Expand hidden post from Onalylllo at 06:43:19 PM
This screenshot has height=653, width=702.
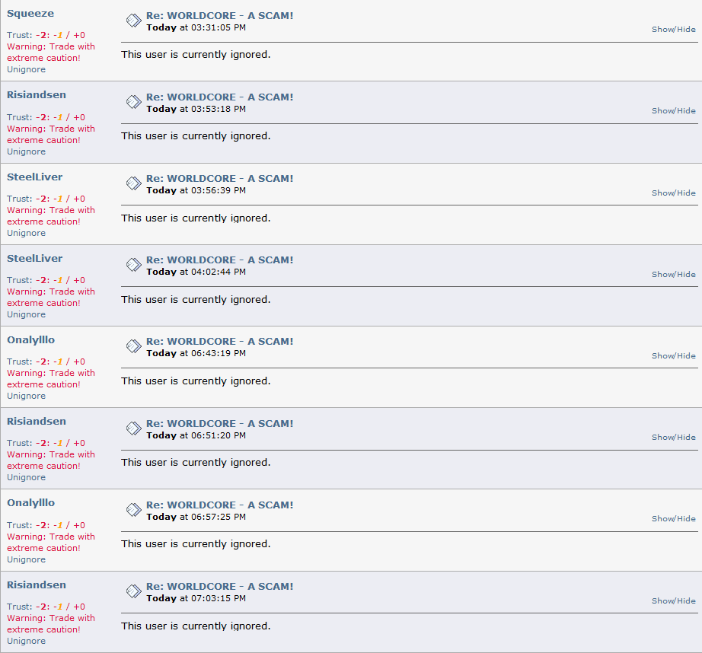point(673,356)
